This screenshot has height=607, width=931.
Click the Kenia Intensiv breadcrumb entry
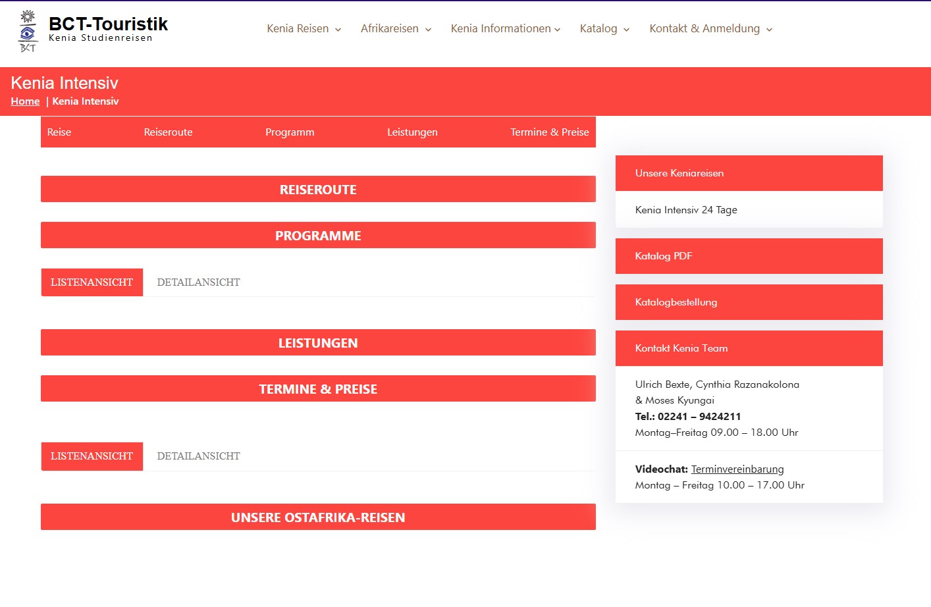point(86,101)
